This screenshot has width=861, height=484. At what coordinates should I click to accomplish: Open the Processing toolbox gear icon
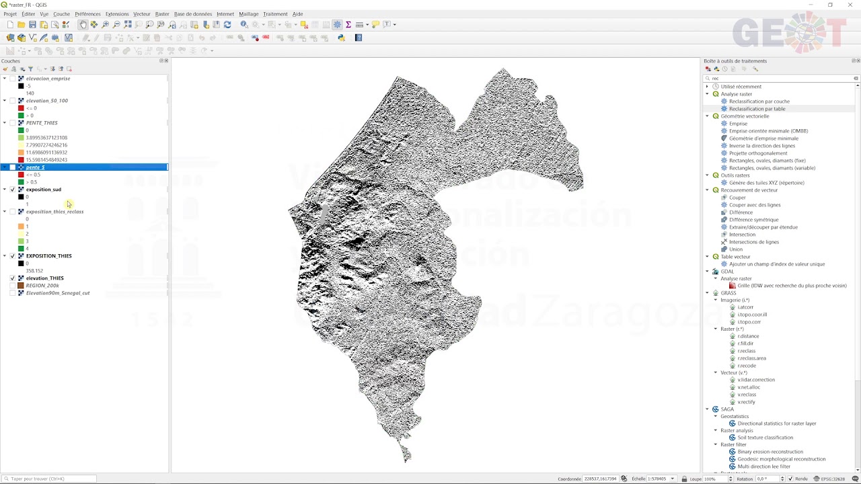337,24
